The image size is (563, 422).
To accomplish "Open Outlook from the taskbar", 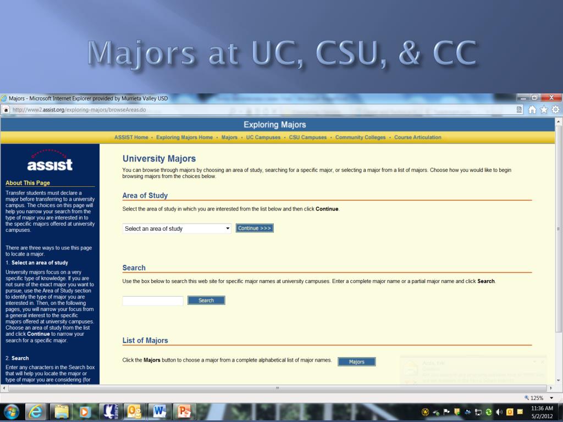I will [x=134, y=412].
